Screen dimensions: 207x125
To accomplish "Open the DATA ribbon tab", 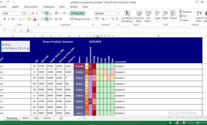I will pos(62,7).
